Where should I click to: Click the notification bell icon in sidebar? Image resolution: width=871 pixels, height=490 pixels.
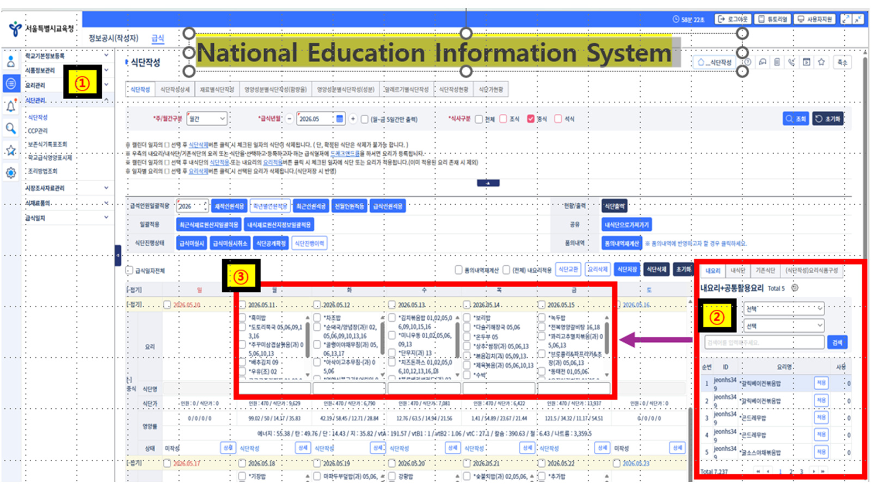coord(10,106)
